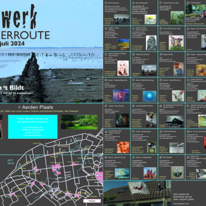The height and width of the screenshot is (206, 206).
Task: Open the dark barn black-and-white photo
Action: (x=175, y=122)
